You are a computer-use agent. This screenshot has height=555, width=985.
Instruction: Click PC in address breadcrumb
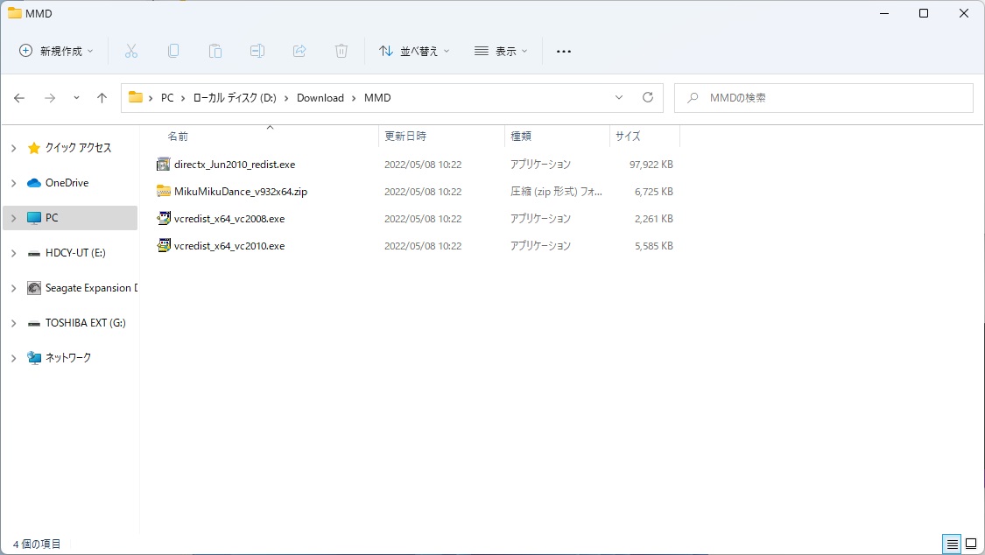[167, 98]
